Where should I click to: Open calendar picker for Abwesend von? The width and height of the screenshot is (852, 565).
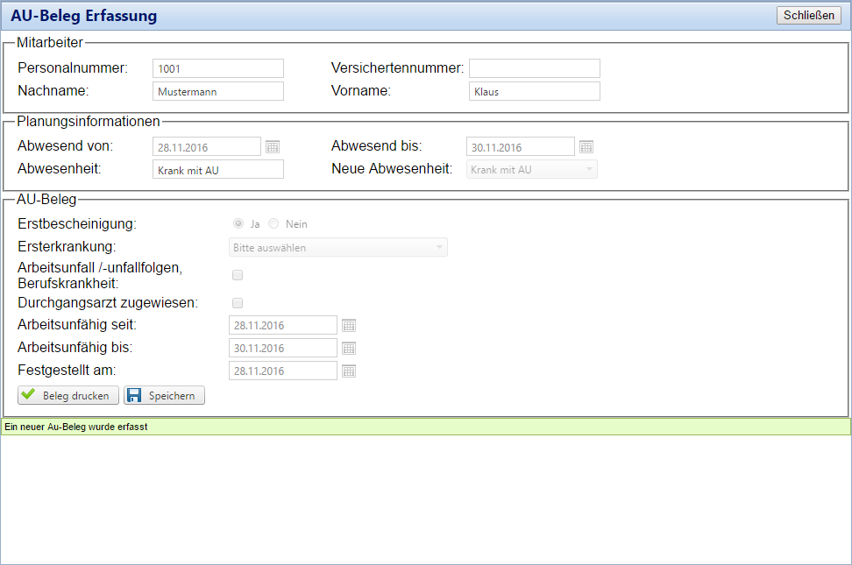pos(273,146)
